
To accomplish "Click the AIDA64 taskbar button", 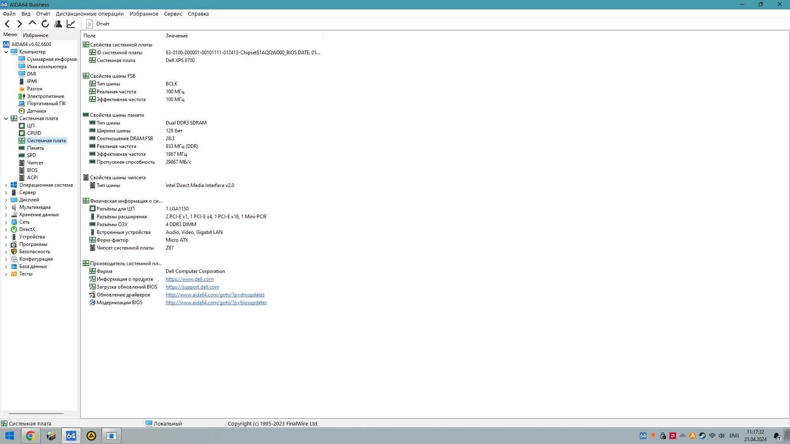I will pos(71,436).
